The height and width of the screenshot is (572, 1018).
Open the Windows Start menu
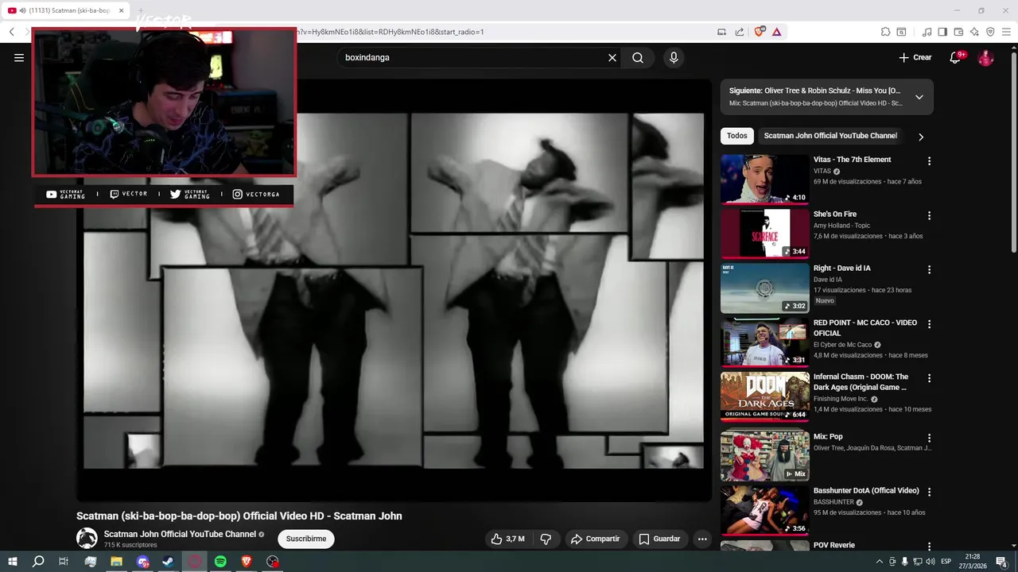tap(13, 561)
